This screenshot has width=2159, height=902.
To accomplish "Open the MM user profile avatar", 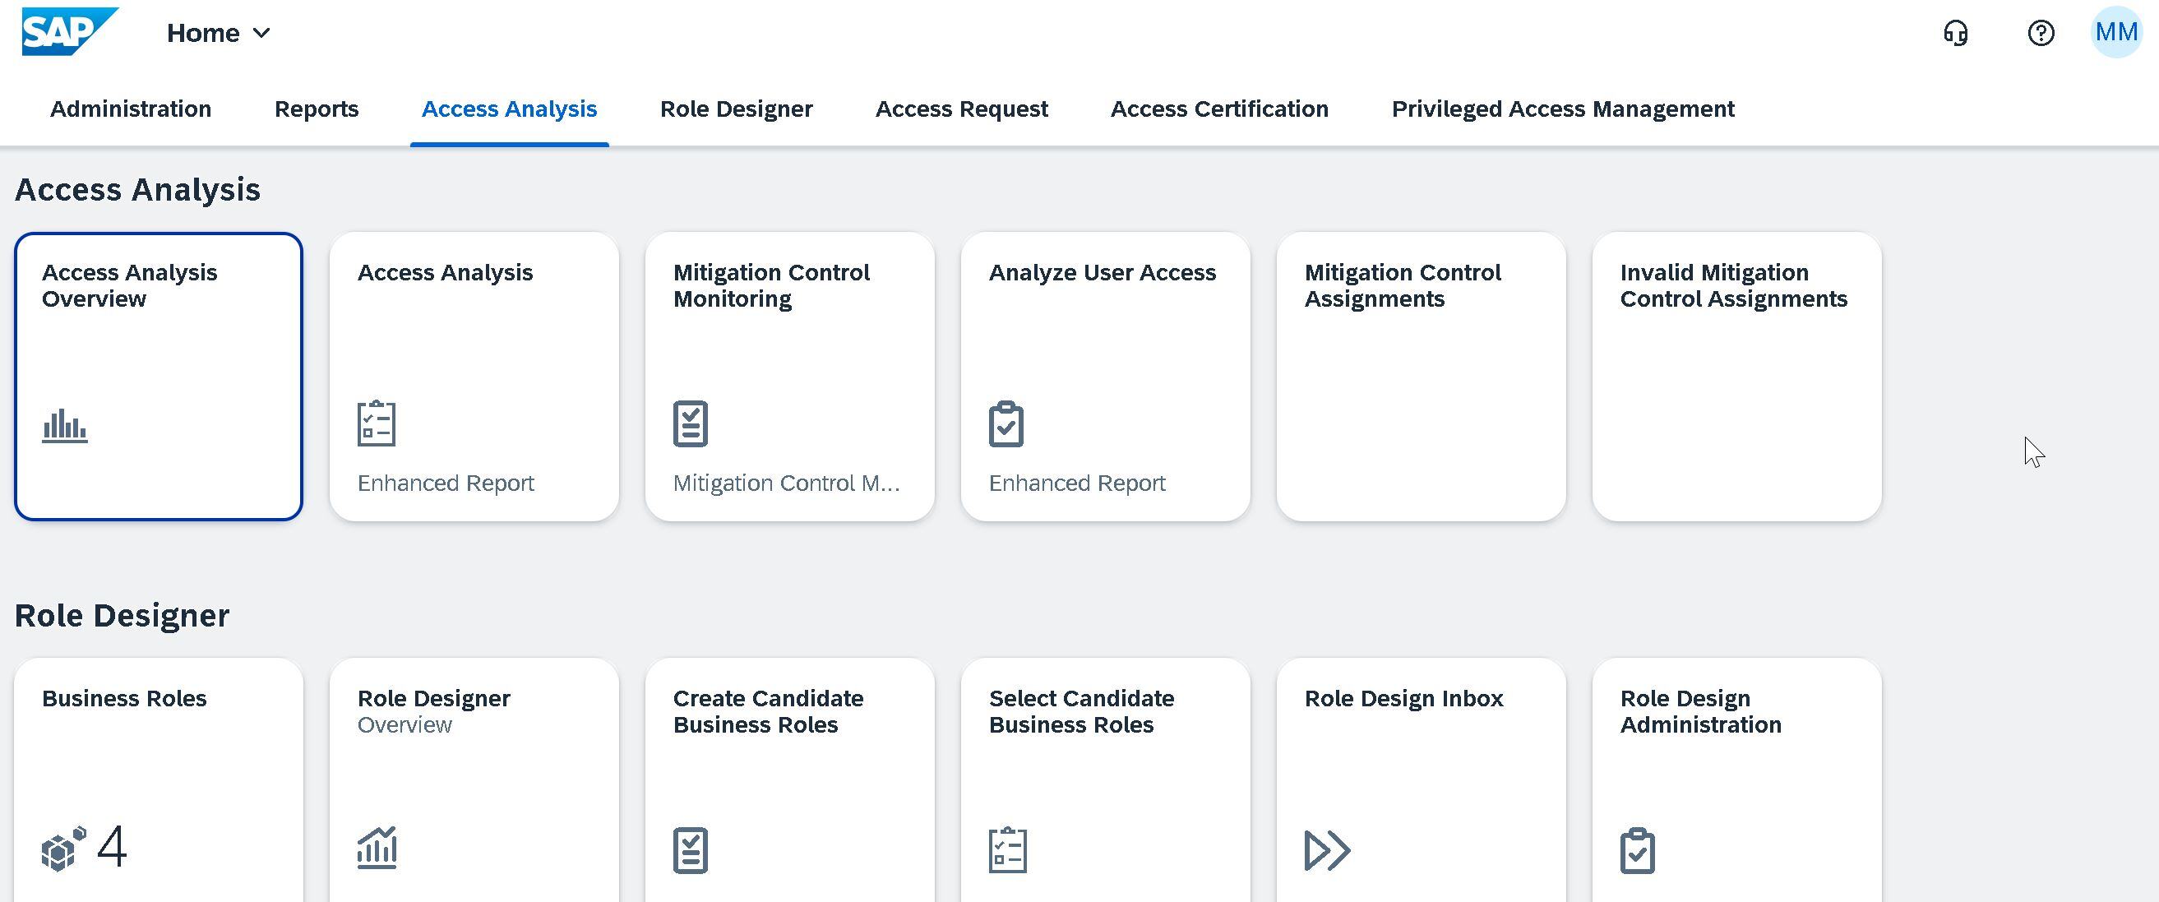I will coord(2116,32).
